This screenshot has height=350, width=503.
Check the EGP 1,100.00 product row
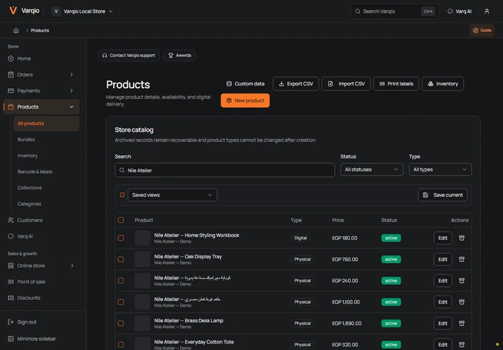coord(121,302)
